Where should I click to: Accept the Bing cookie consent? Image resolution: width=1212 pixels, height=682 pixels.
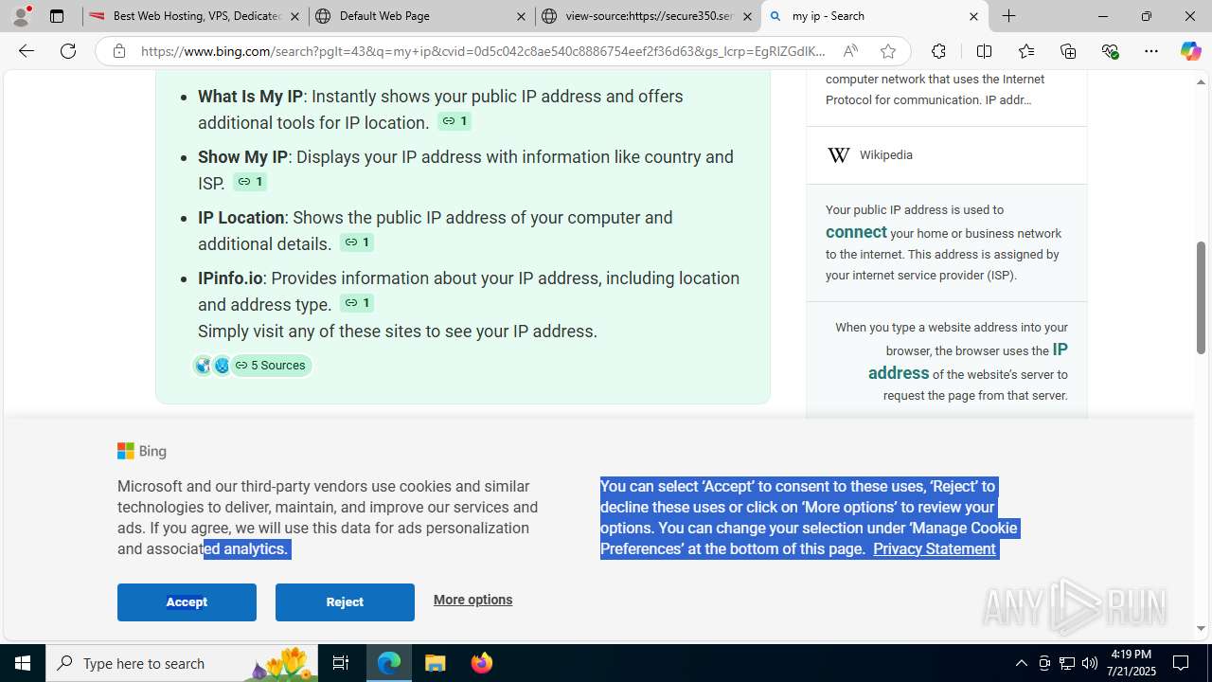[187, 602]
